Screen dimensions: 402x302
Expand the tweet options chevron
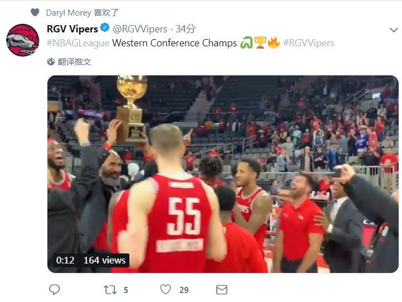coord(394,30)
